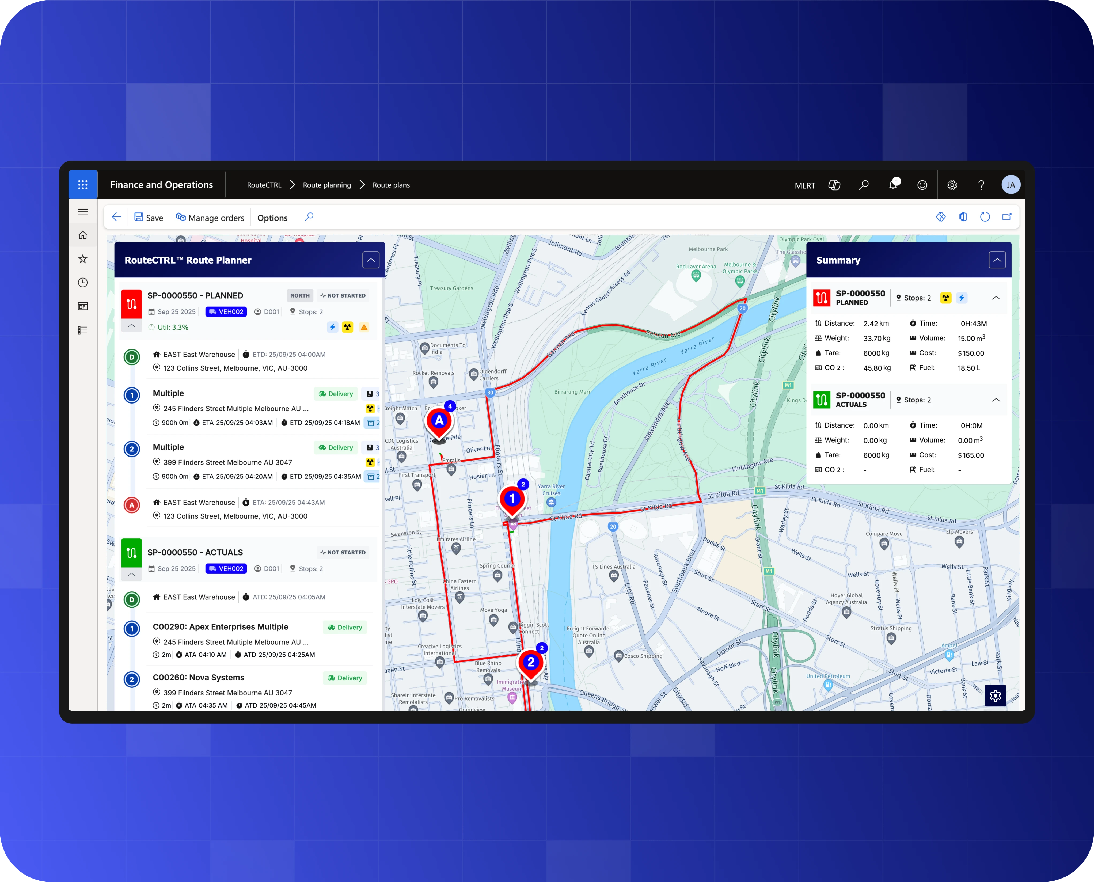The image size is (1094, 882).
Task: Open the Options tab
Action: [272, 218]
